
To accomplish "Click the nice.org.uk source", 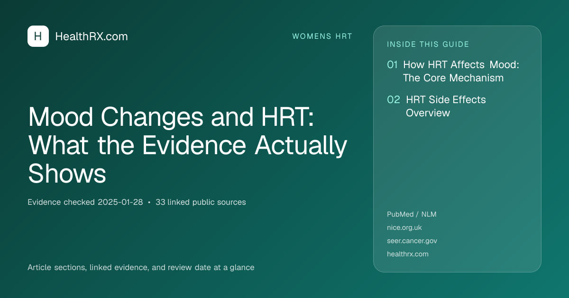I will coord(404,228).
